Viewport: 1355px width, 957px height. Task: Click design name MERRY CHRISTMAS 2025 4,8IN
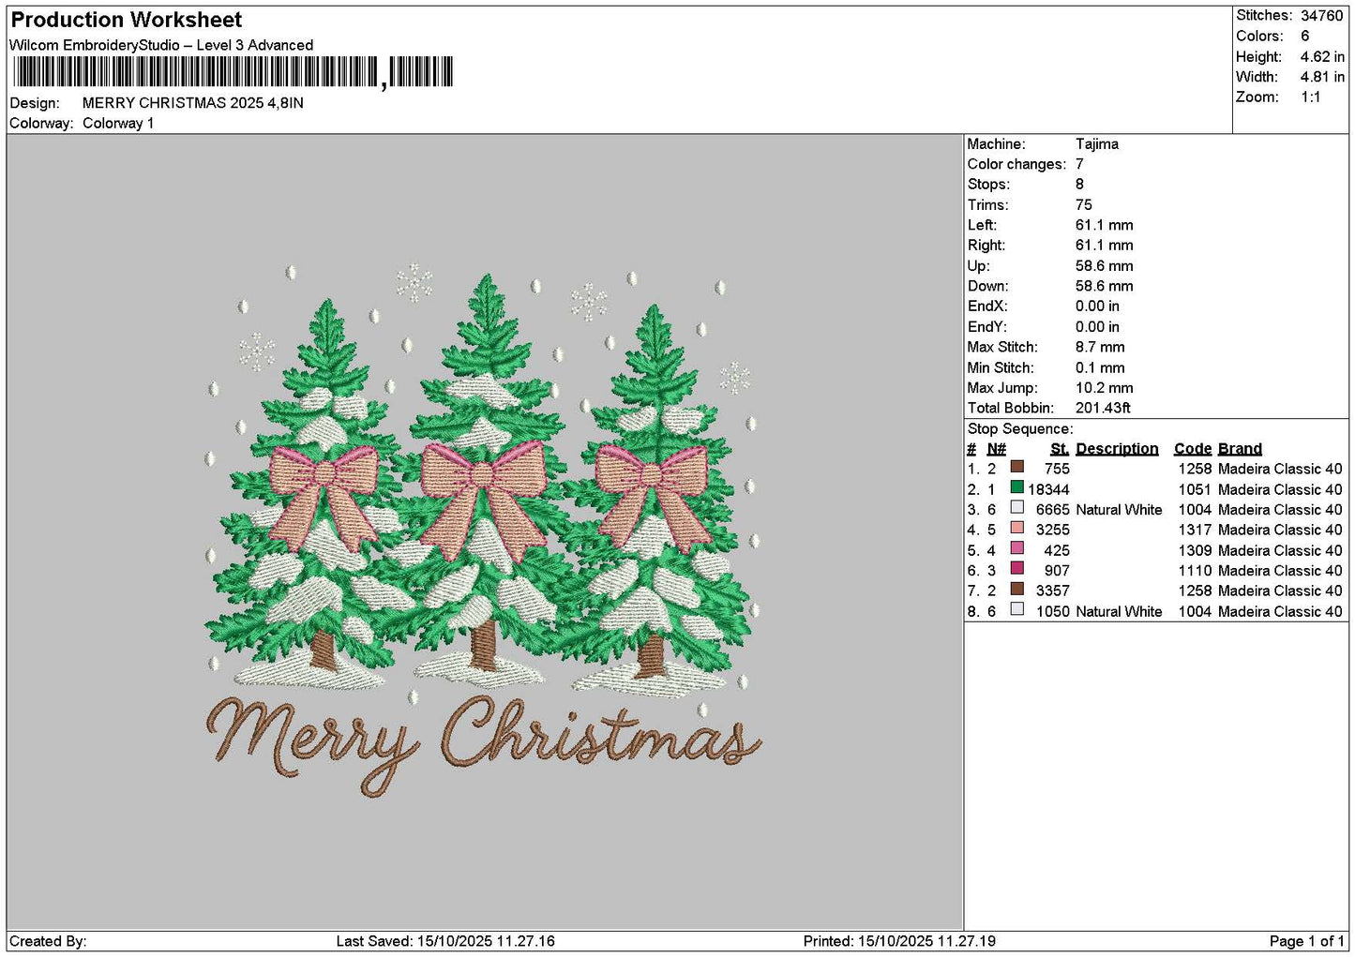tap(193, 103)
